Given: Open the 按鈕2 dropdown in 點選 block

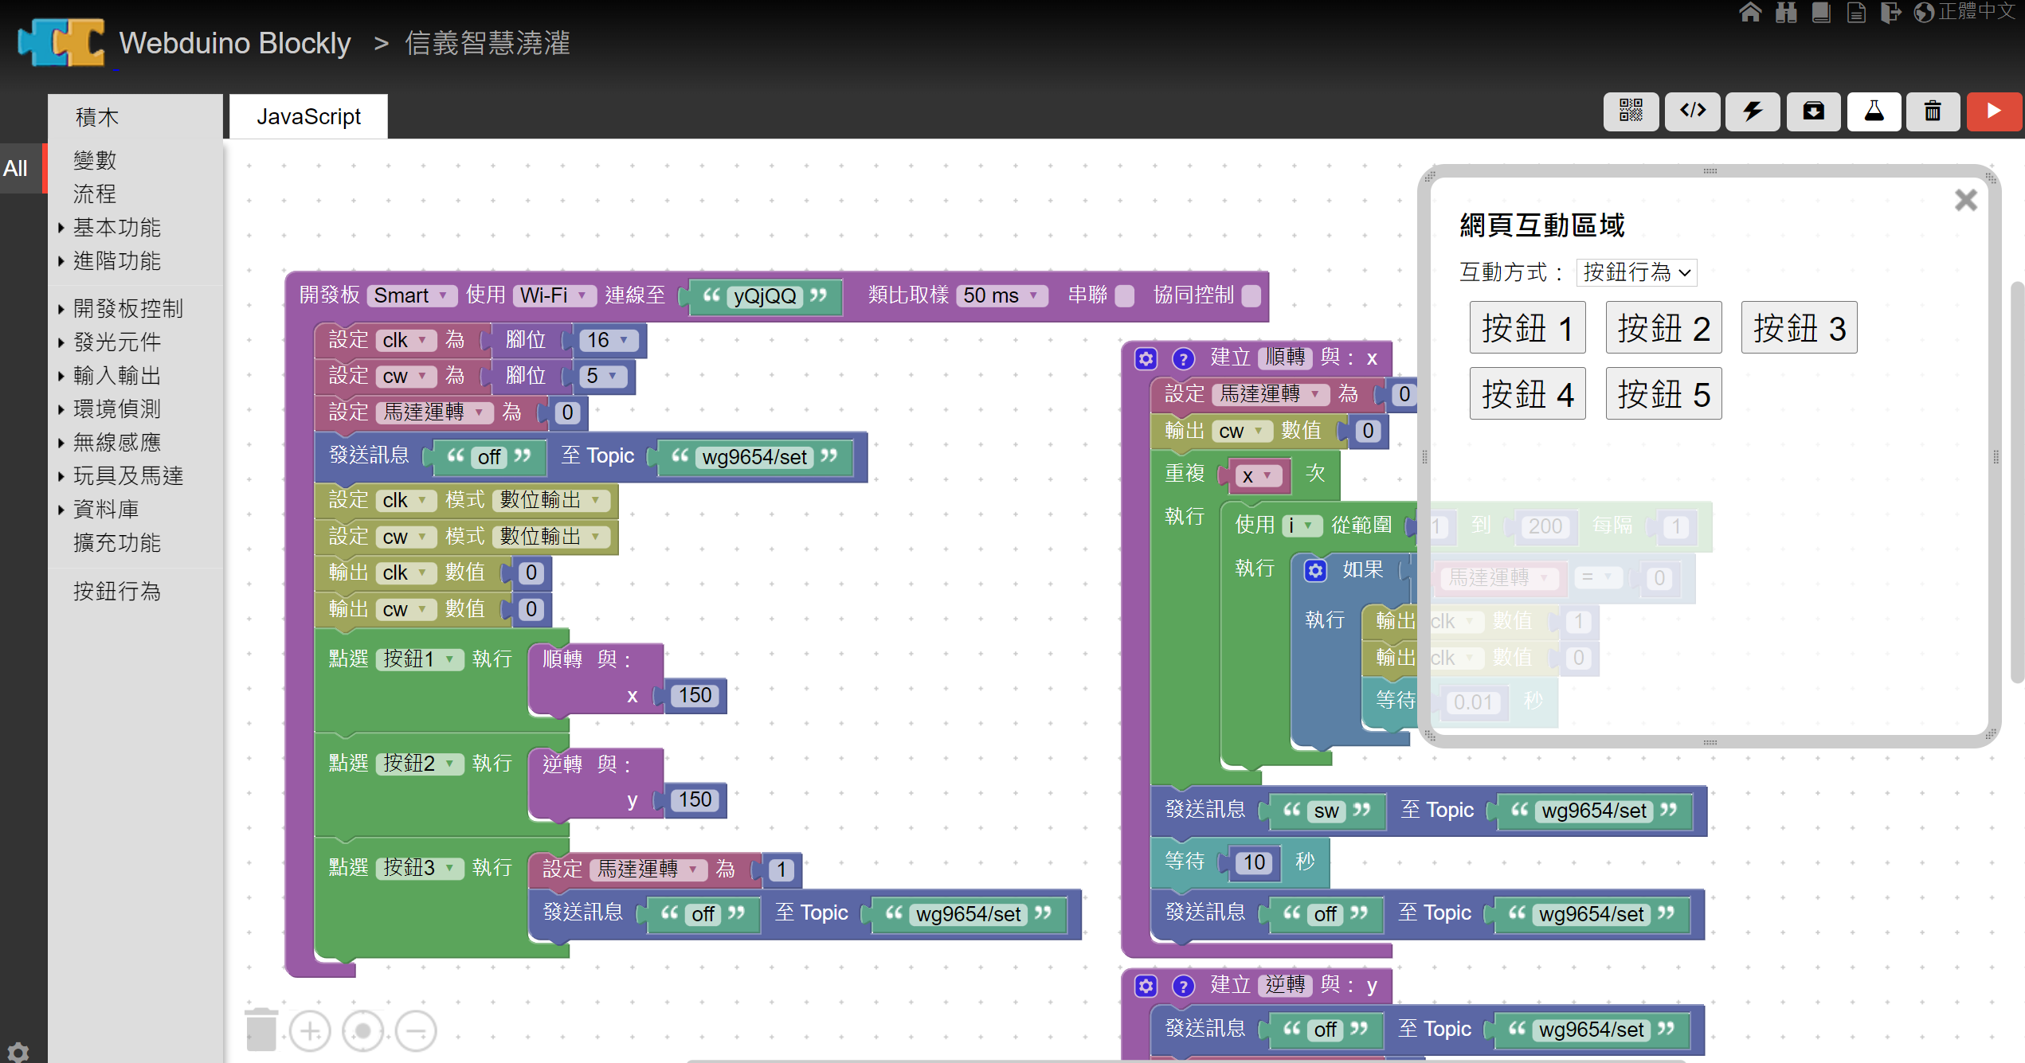Looking at the screenshot, I should pyautogui.click(x=419, y=764).
